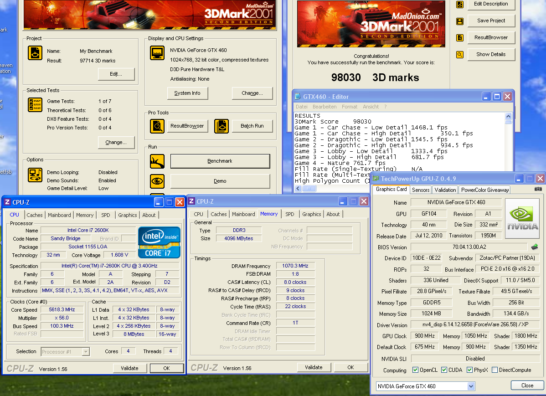Click the Batch Run icon

pyautogui.click(x=221, y=126)
